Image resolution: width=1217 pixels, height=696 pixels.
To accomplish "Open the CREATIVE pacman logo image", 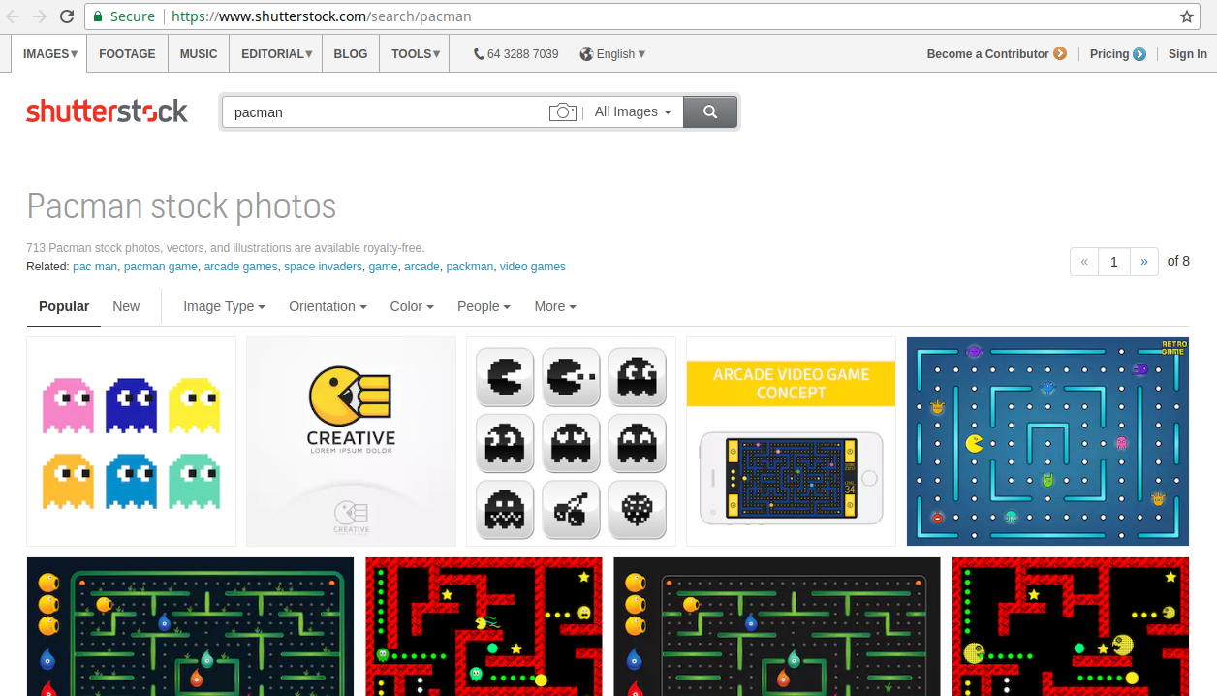I will click(x=351, y=442).
